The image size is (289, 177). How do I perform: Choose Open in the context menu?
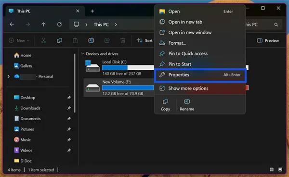[x=200, y=12]
